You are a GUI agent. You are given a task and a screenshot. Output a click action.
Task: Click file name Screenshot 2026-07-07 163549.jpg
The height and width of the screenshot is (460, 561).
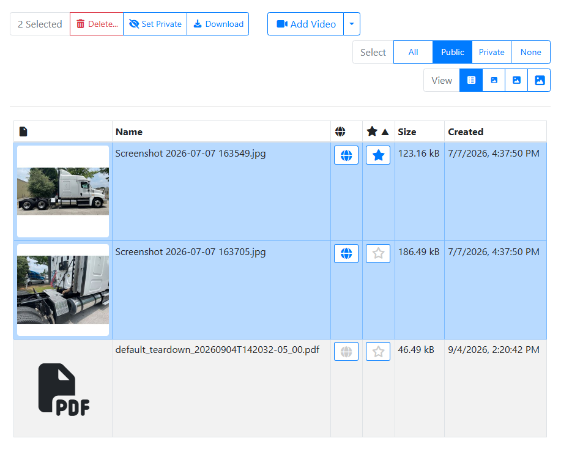click(190, 154)
